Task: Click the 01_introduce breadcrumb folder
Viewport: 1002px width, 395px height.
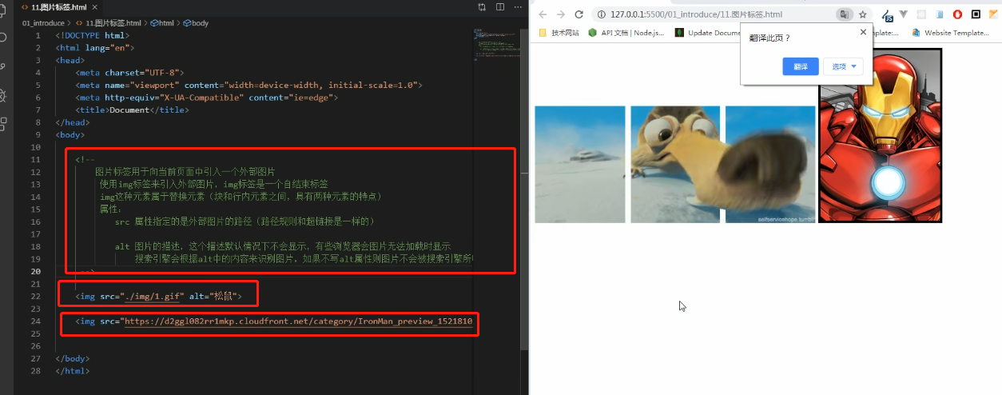Action: [x=43, y=23]
